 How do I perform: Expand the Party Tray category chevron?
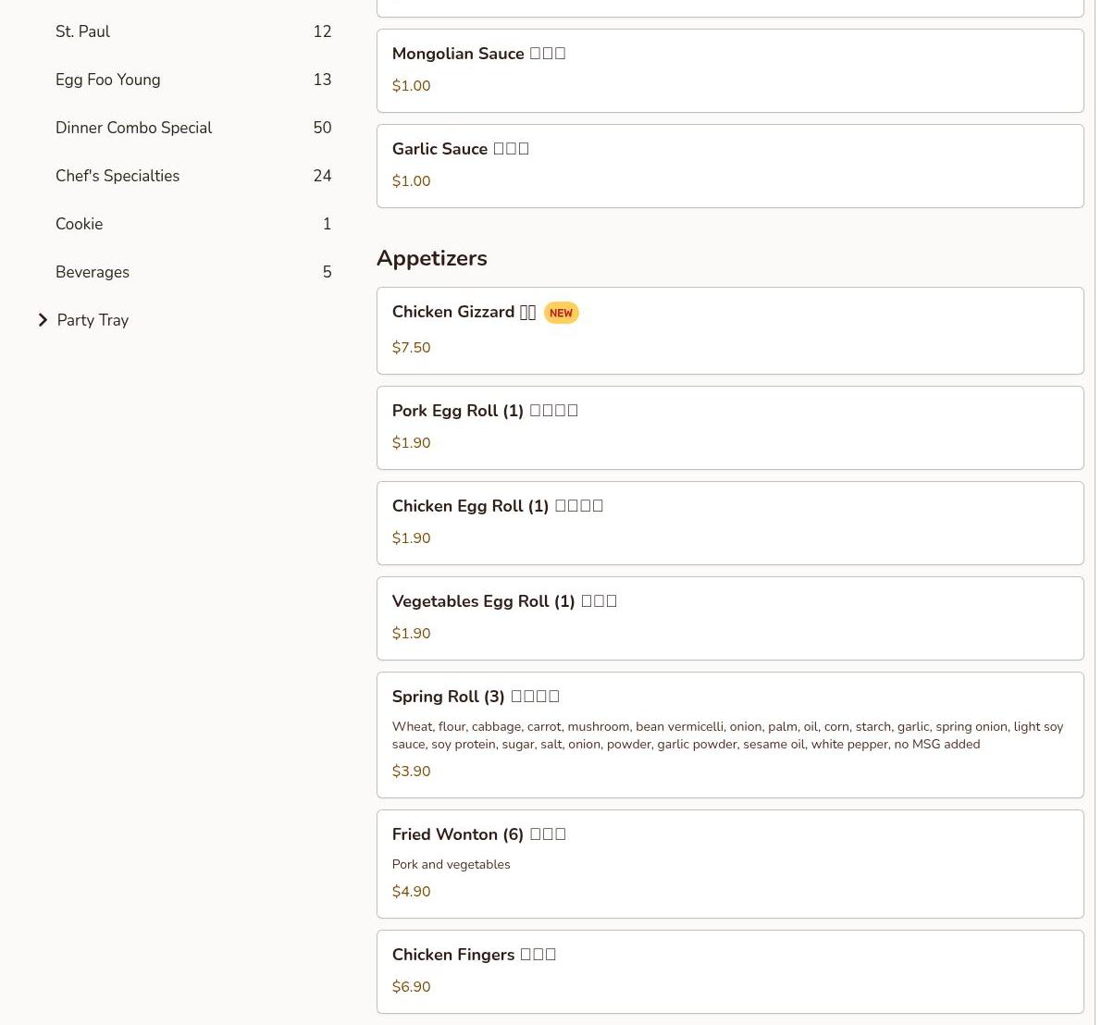(x=43, y=320)
